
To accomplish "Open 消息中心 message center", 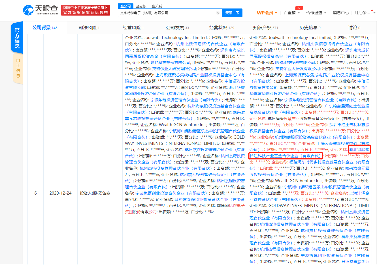I will click(341, 13).
